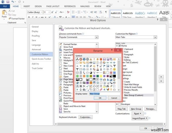Open the font size dropdown
Screen dimensions: 172x133
click(49, 12)
